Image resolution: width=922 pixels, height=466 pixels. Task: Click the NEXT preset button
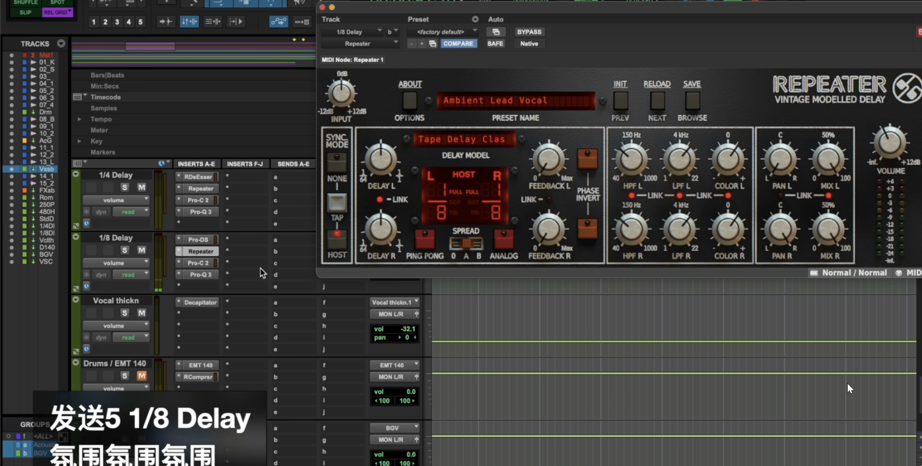(x=657, y=101)
